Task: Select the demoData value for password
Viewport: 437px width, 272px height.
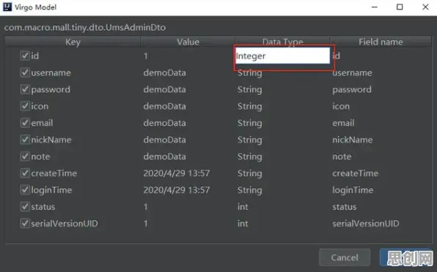Action: (164, 89)
